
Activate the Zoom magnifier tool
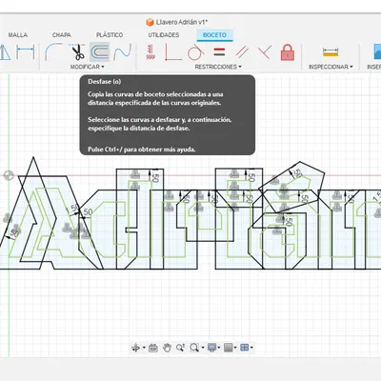tap(180, 348)
